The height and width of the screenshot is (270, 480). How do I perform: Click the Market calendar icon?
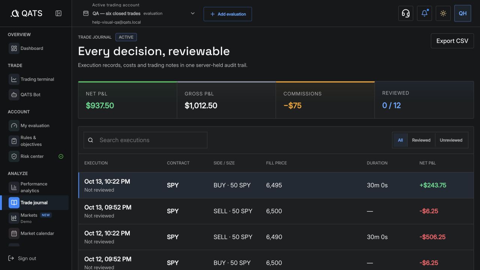coord(14,233)
